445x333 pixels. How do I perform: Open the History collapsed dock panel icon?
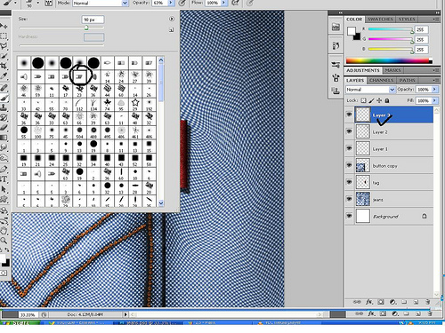pos(336,45)
